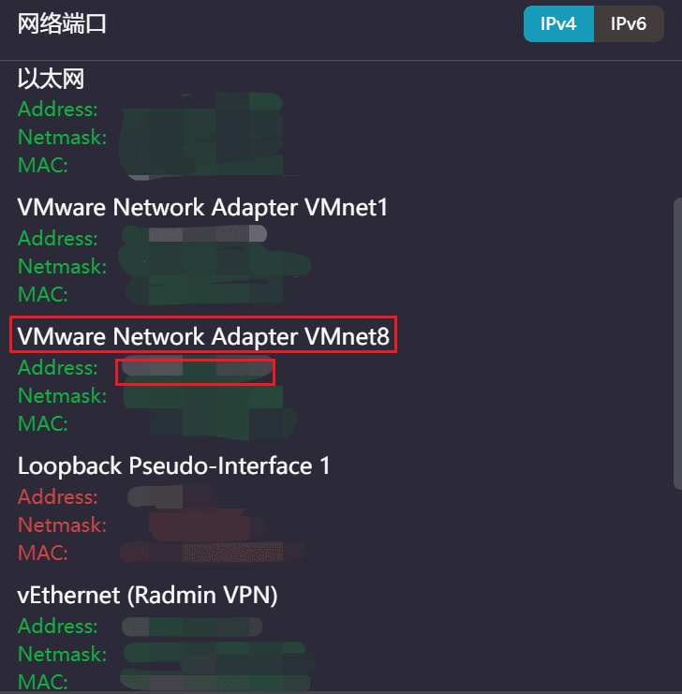Select the vEthernet (Radmin VPN) heading
Image resolution: width=682 pixels, height=694 pixels.
point(147,595)
